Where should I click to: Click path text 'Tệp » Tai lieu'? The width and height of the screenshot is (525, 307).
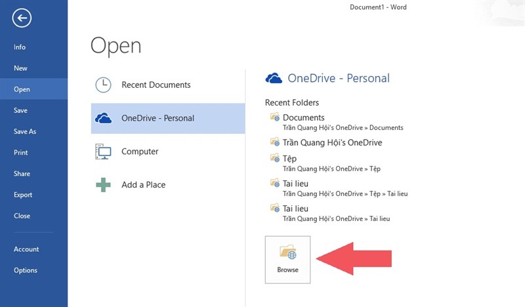tap(388, 194)
